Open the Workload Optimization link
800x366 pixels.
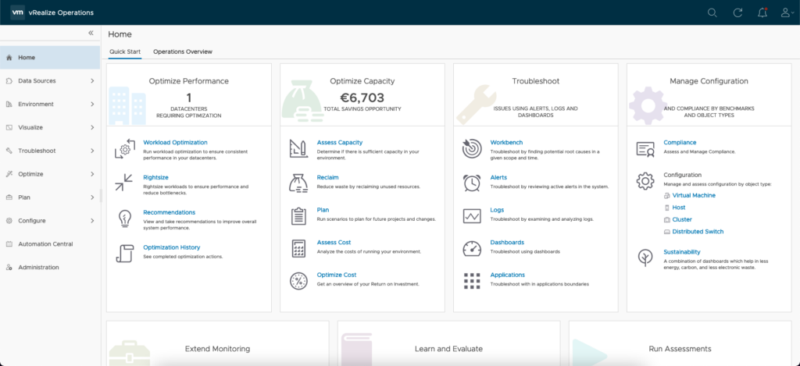175,142
